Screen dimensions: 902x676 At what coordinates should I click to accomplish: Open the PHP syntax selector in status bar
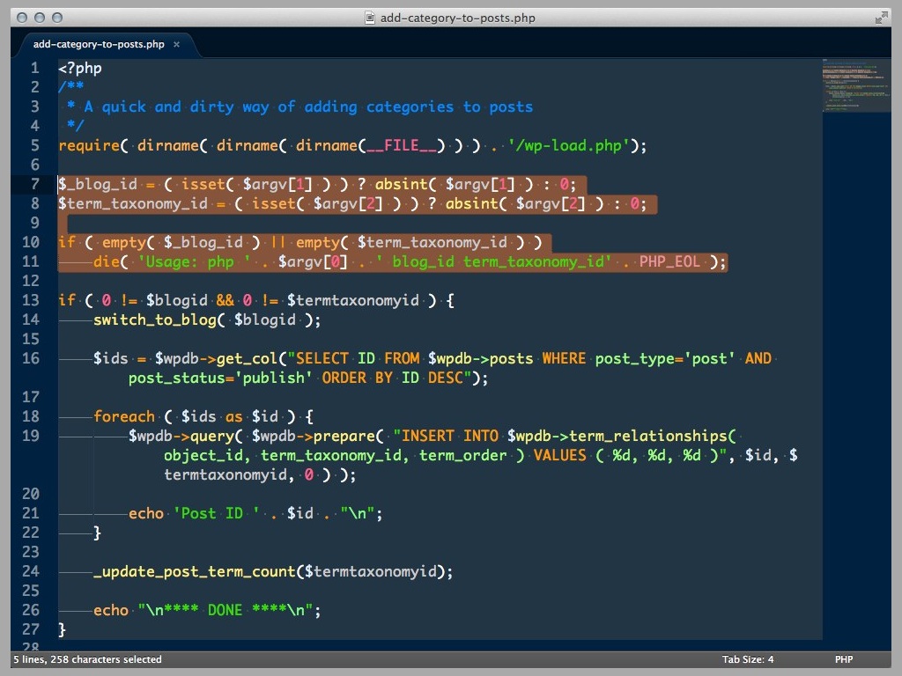[843, 659]
